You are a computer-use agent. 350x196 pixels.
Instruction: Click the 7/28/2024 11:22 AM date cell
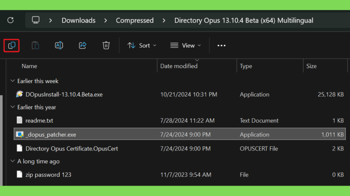[x=187, y=120]
